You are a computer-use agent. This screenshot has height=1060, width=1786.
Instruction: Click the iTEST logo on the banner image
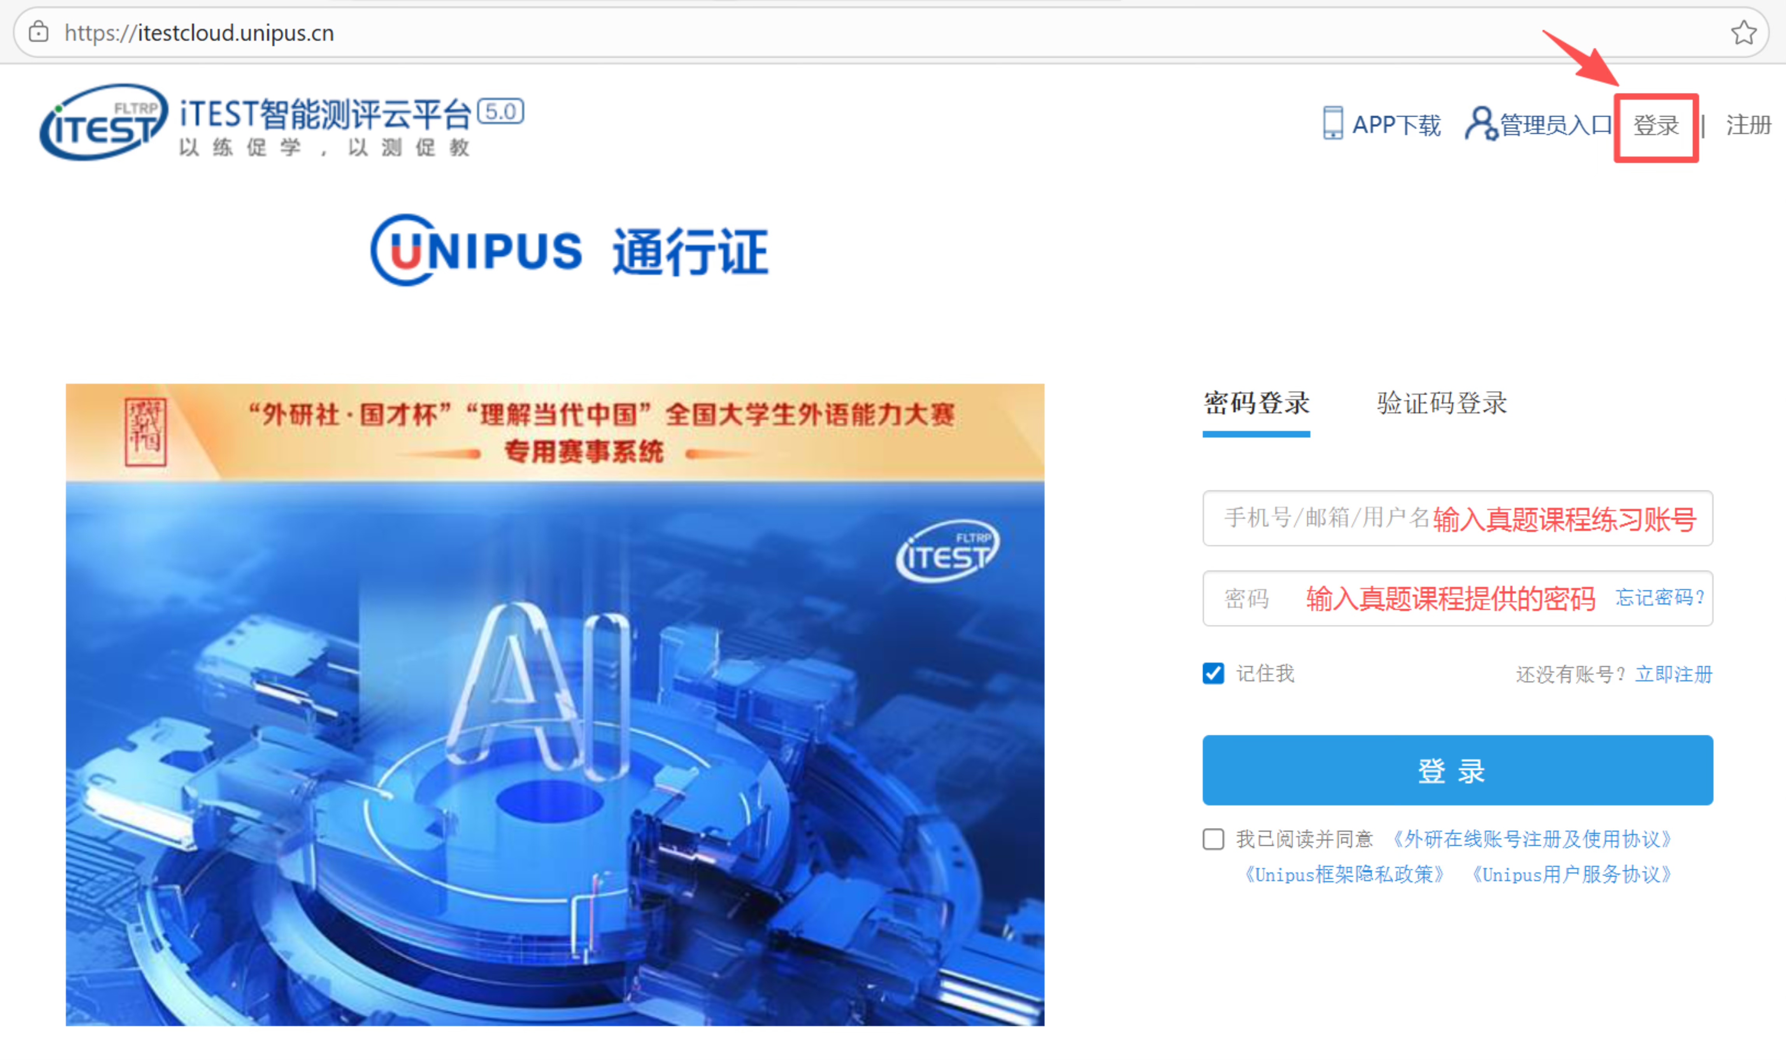coord(947,552)
